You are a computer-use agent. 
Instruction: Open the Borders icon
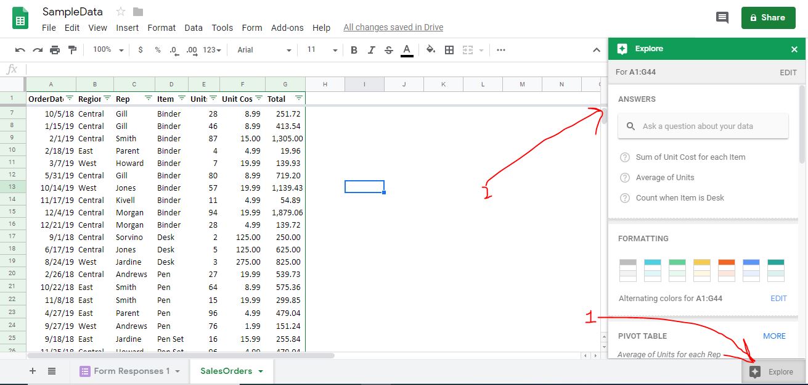[x=448, y=50]
